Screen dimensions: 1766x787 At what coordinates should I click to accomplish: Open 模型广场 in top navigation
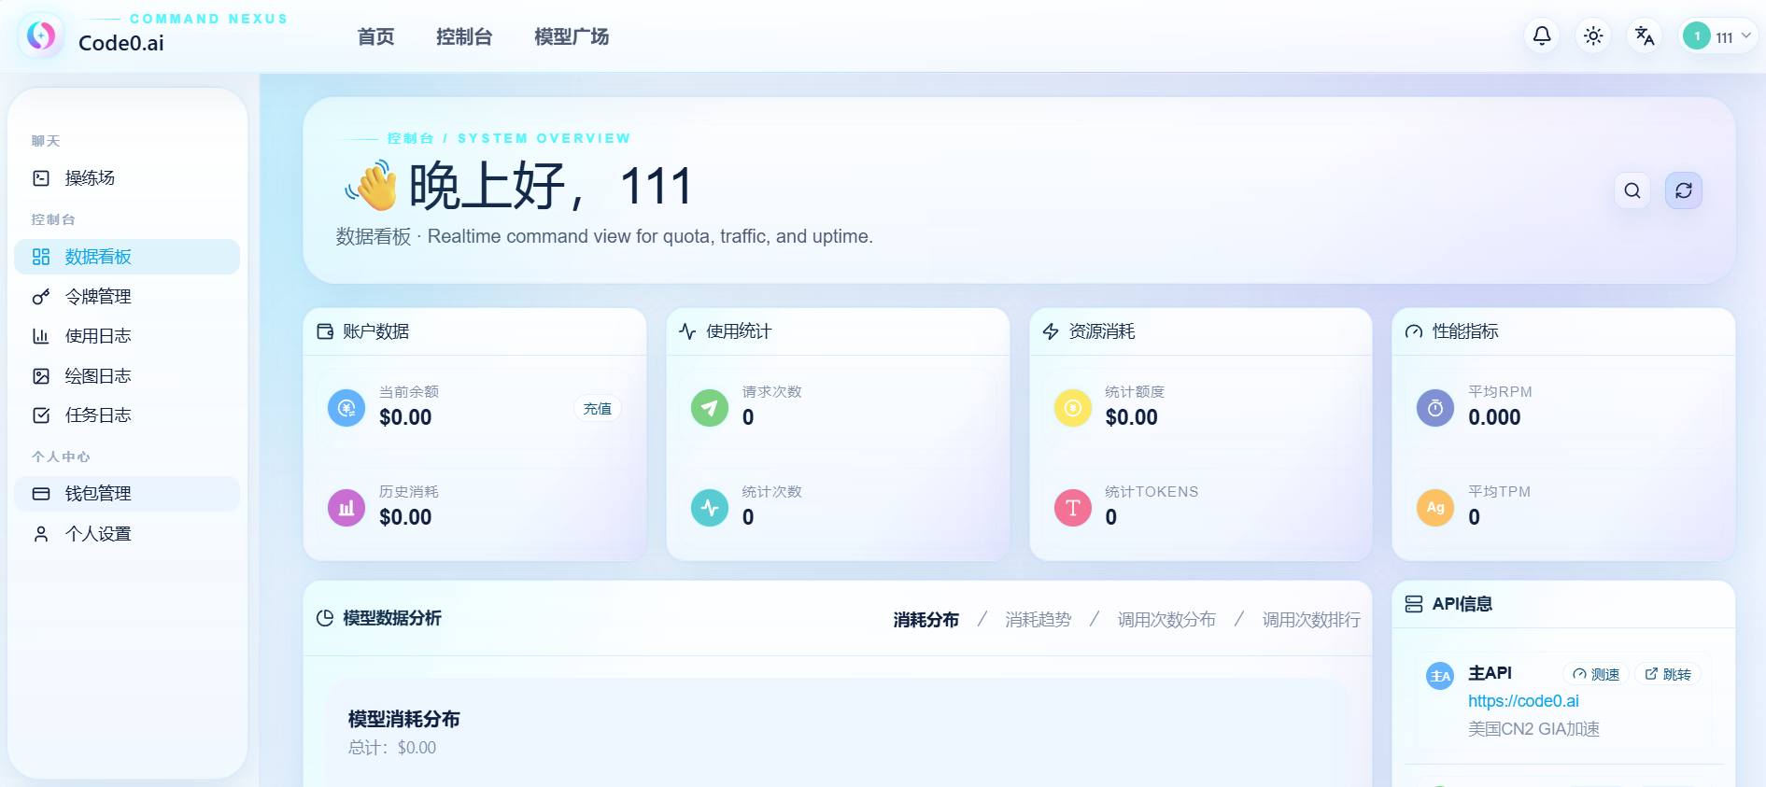(571, 37)
